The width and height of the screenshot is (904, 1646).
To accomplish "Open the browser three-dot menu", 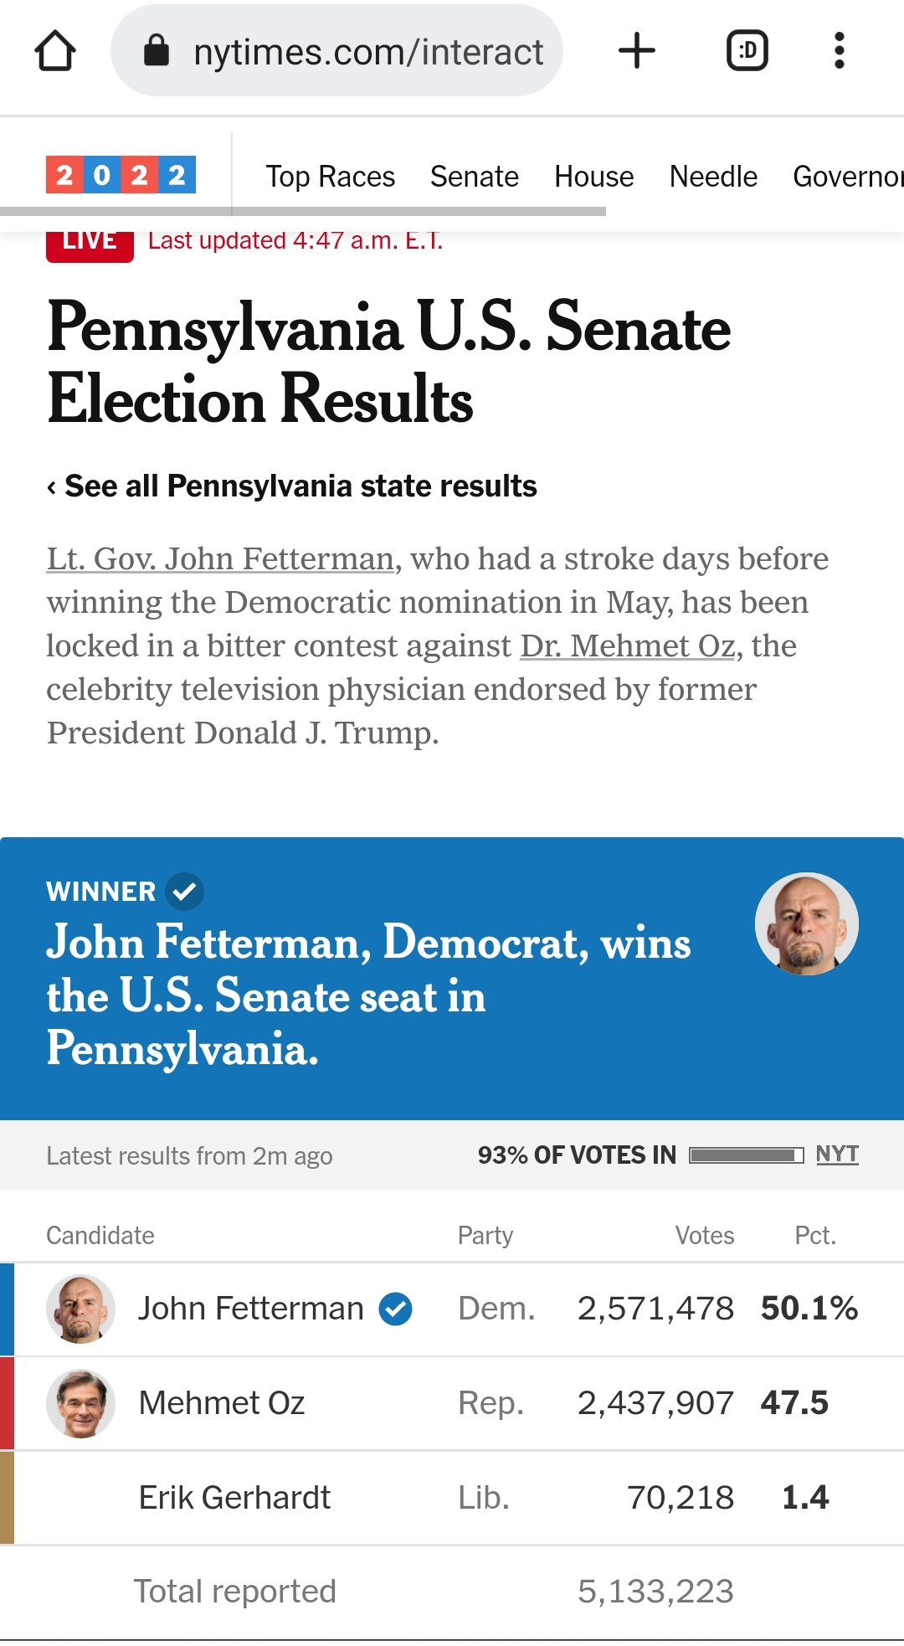I will click(839, 51).
